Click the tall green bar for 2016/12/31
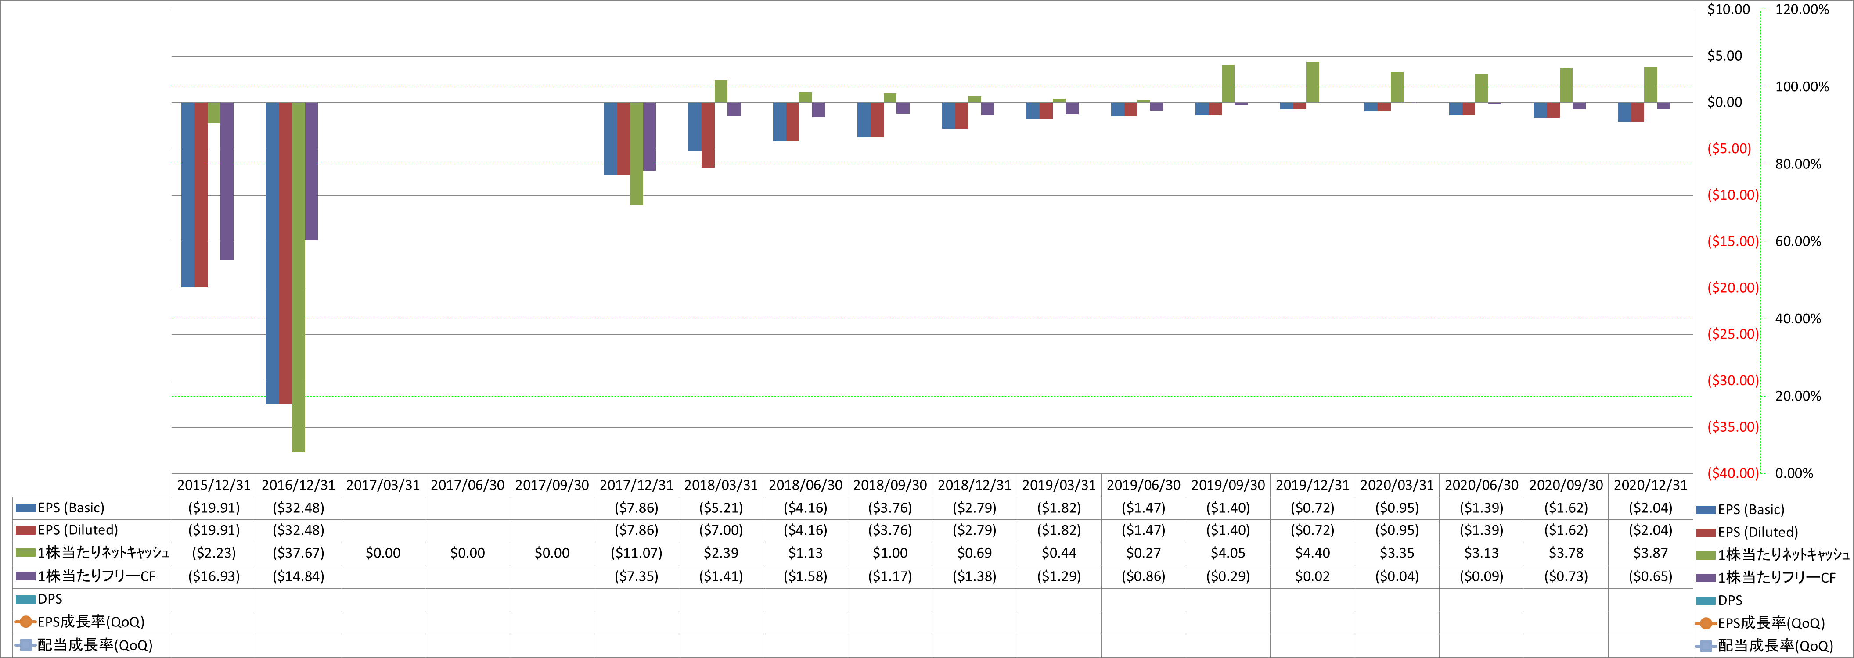The height and width of the screenshot is (658, 1854). pos(298,277)
